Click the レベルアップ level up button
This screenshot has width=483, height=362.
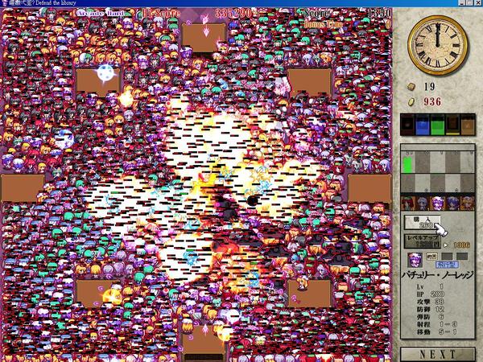click(422, 241)
